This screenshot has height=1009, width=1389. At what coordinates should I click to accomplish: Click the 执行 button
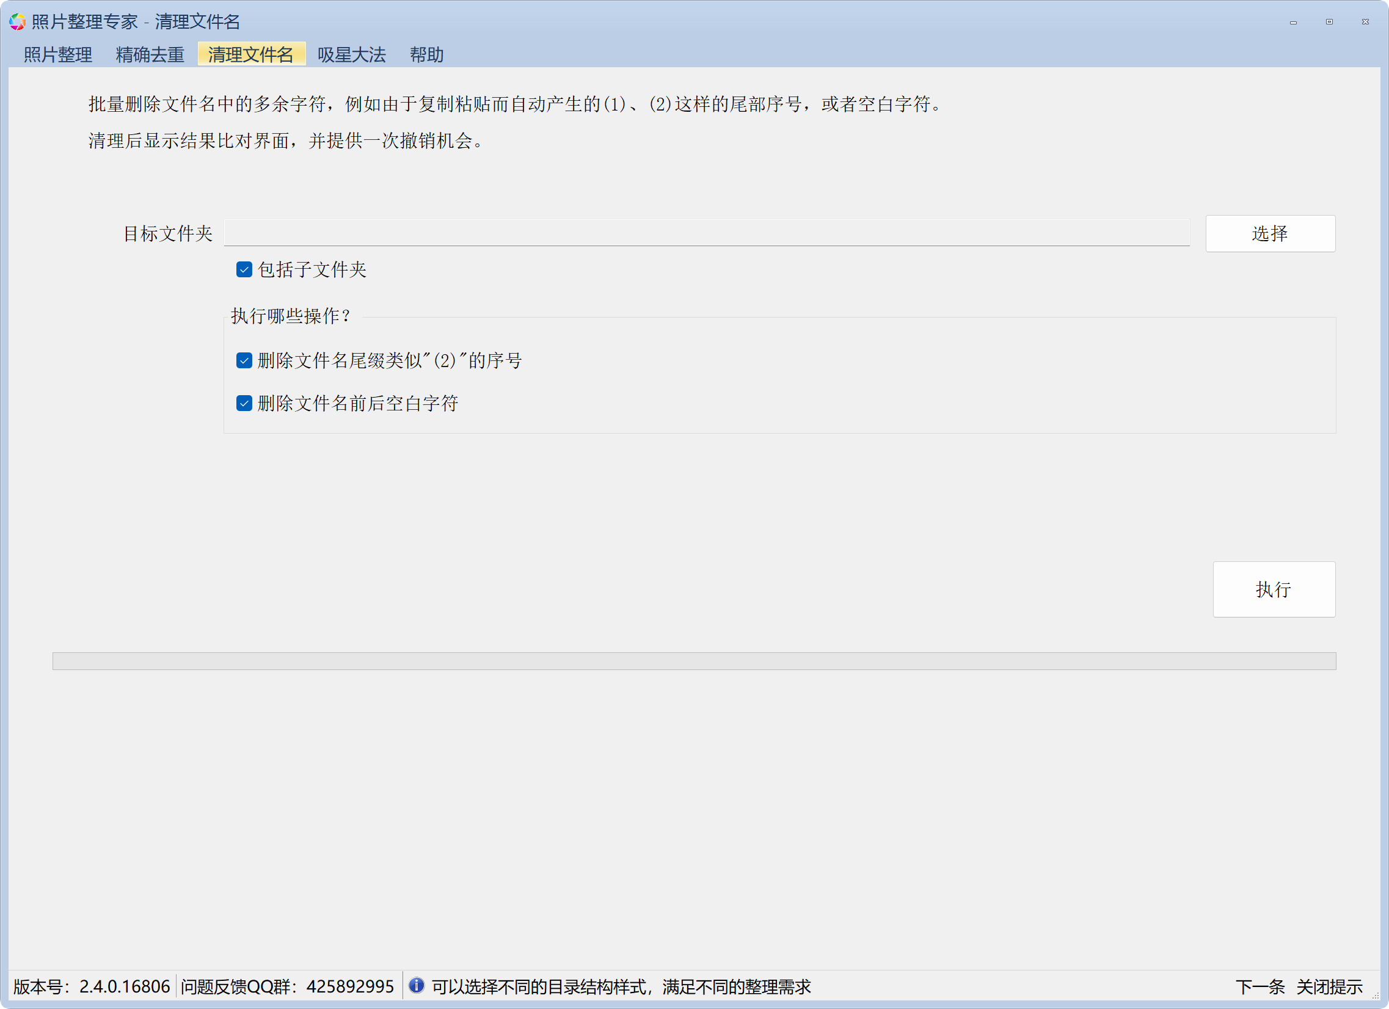(1274, 589)
